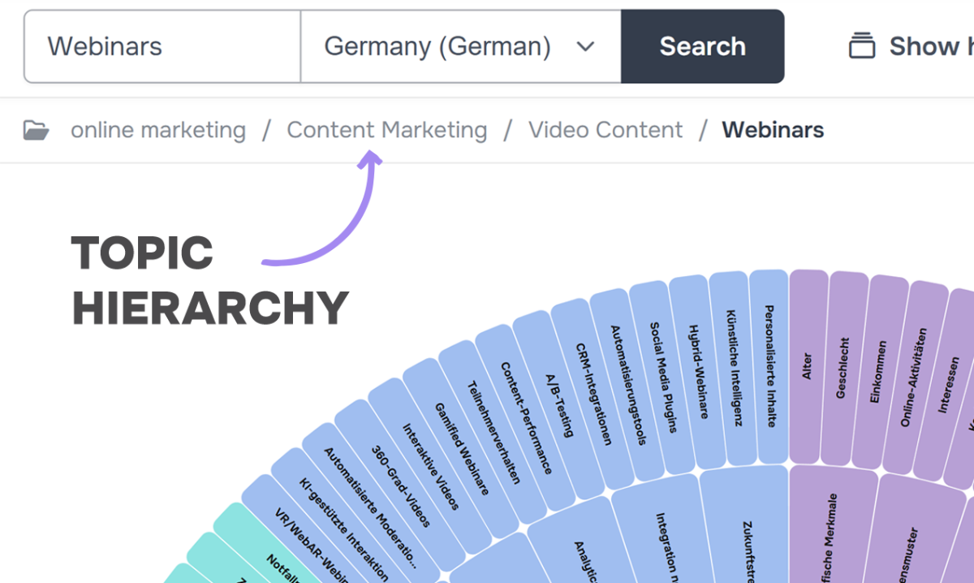Viewport: 974px width, 583px height.
Task: Open the Germany (German) dropdown chevron
Action: (585, 46)
